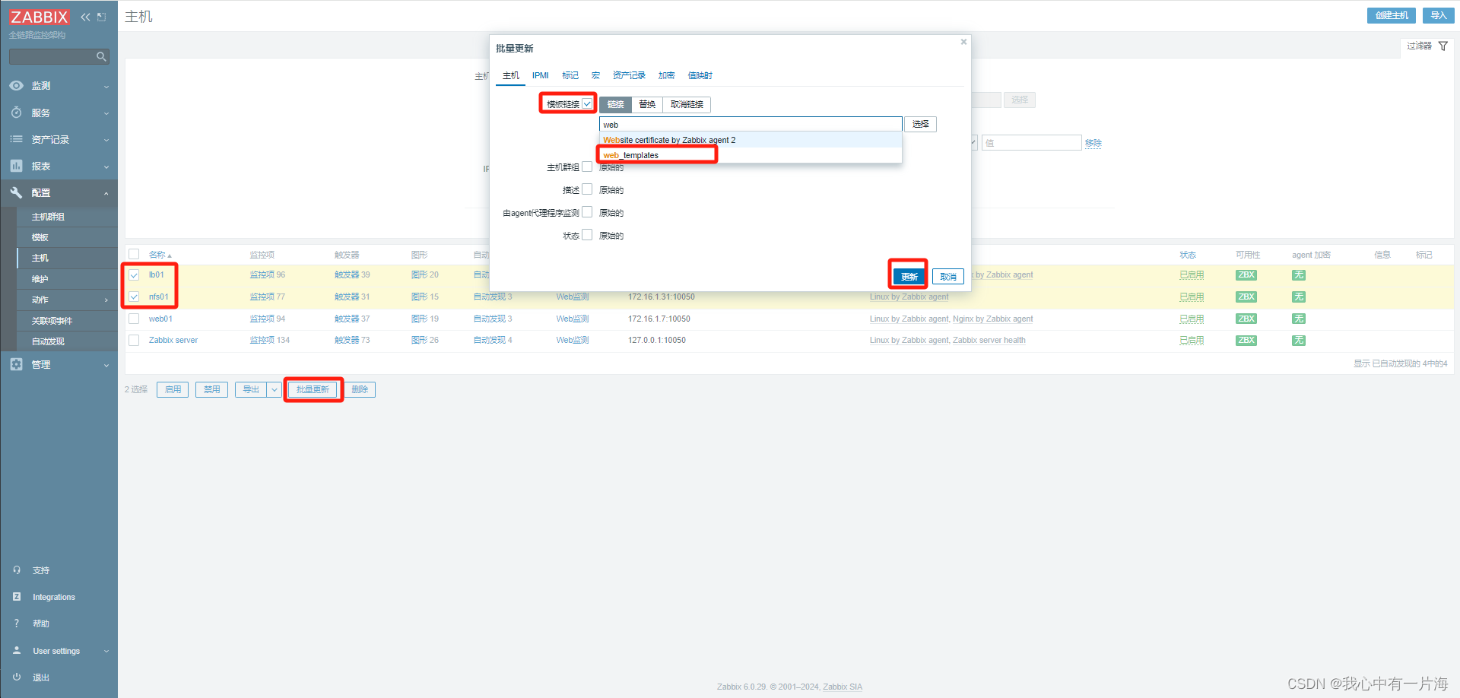Collapse the configuration menu chevron
Screen dimensions: 1460x698
tap(106, 193)
